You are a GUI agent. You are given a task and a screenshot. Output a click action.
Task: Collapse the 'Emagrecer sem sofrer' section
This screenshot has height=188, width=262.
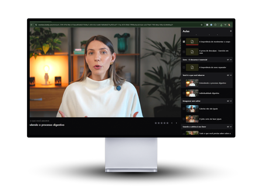tap(231, 101)
